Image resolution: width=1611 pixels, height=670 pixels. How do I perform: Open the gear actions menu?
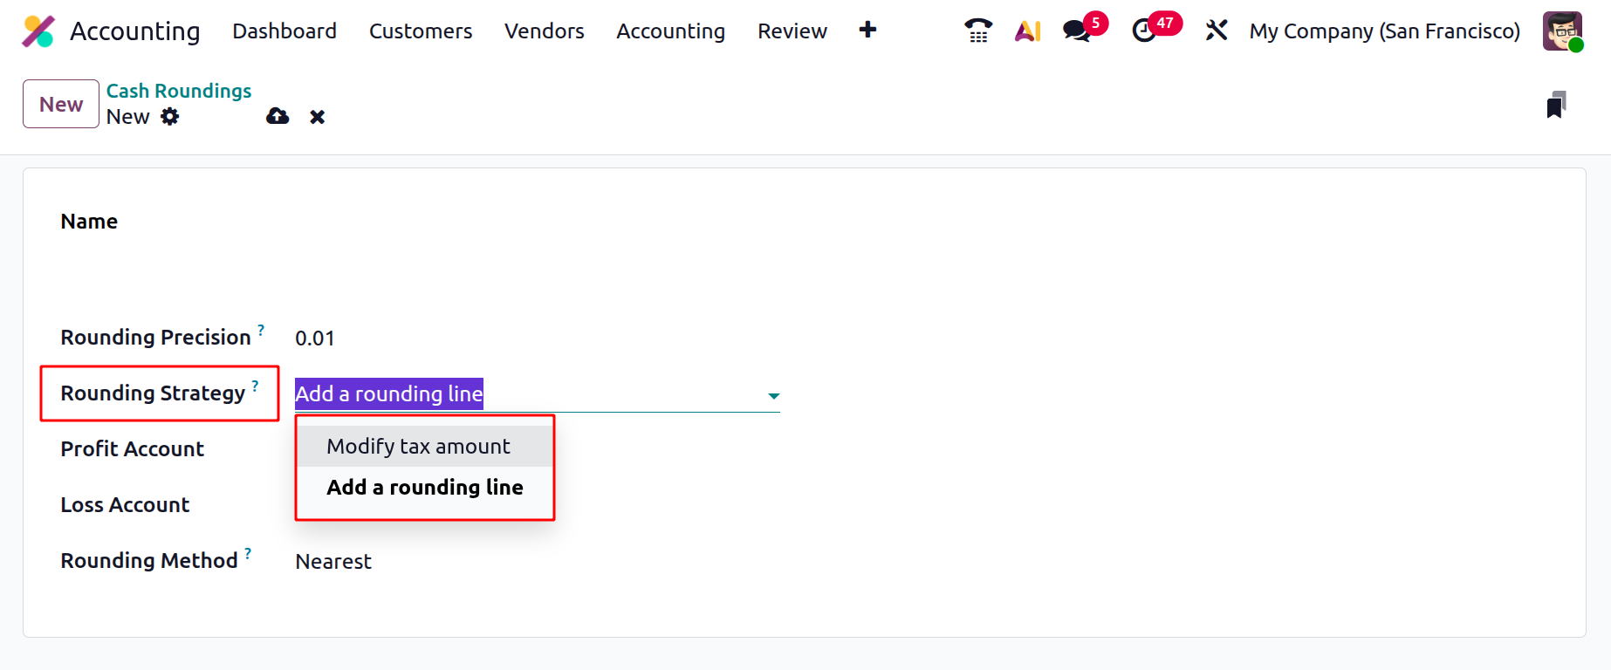tap(170, 116)
